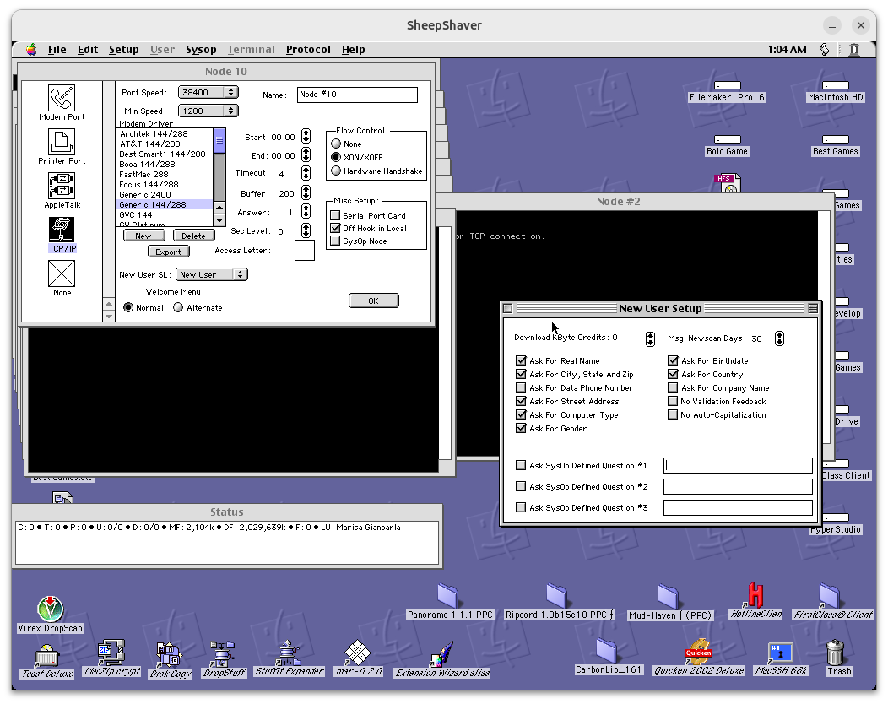Viewport: 888px width, 704px height.
Task: Click the Virex DropScan desktop icon
Action: tap(51, 609)
